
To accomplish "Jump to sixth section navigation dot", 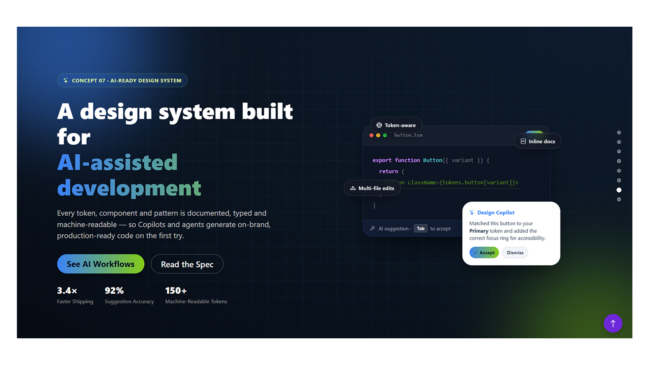I will coord(619,180).
